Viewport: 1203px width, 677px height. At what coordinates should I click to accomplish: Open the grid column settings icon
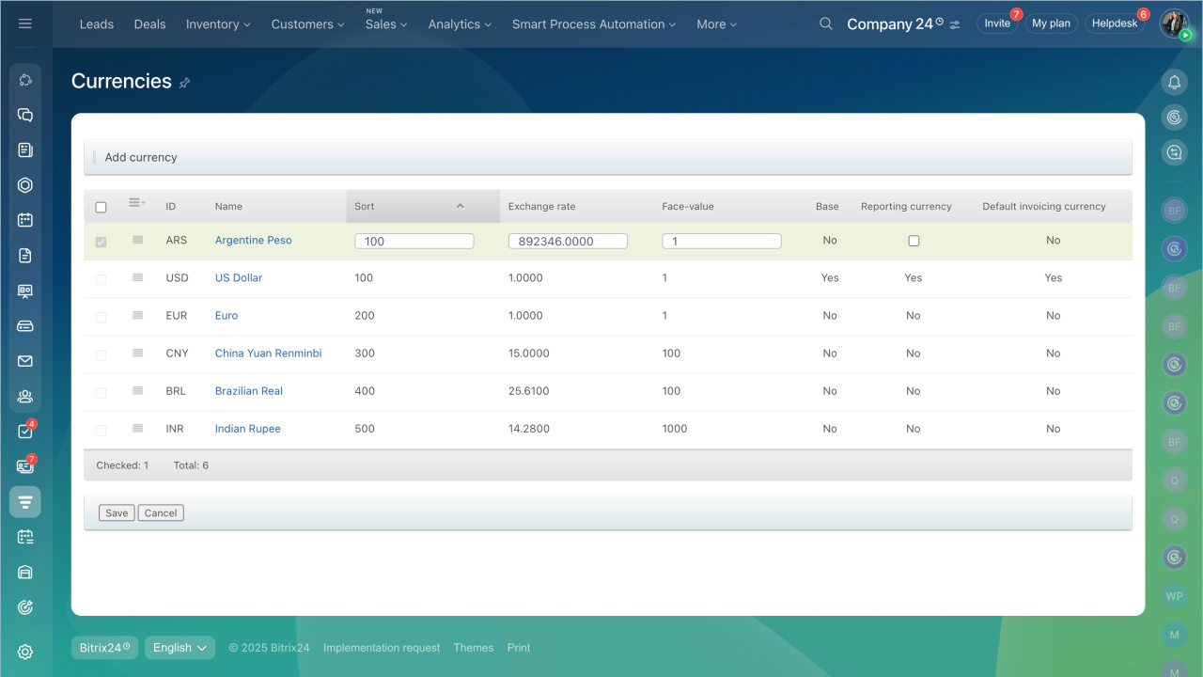point(136,203)
